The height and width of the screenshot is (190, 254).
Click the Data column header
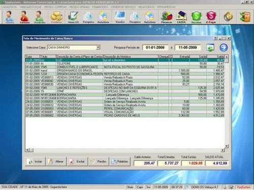tap(33, 57)
